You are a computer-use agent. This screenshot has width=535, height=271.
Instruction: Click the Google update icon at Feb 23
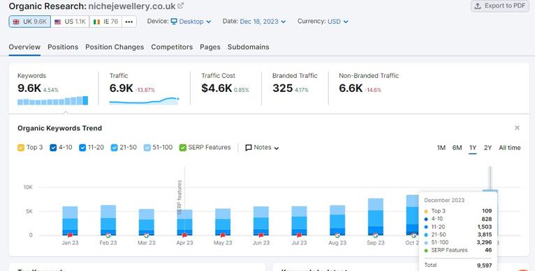[108, 235]
